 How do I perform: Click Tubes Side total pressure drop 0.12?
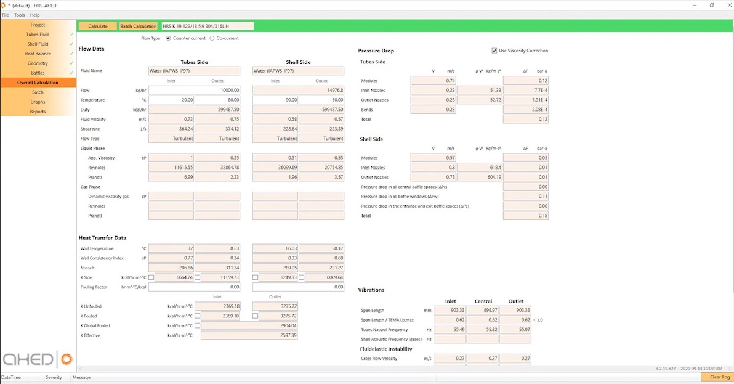point(526,120)
